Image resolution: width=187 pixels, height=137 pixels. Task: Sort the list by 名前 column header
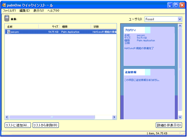pyautogui.click(x=22, y=27)
